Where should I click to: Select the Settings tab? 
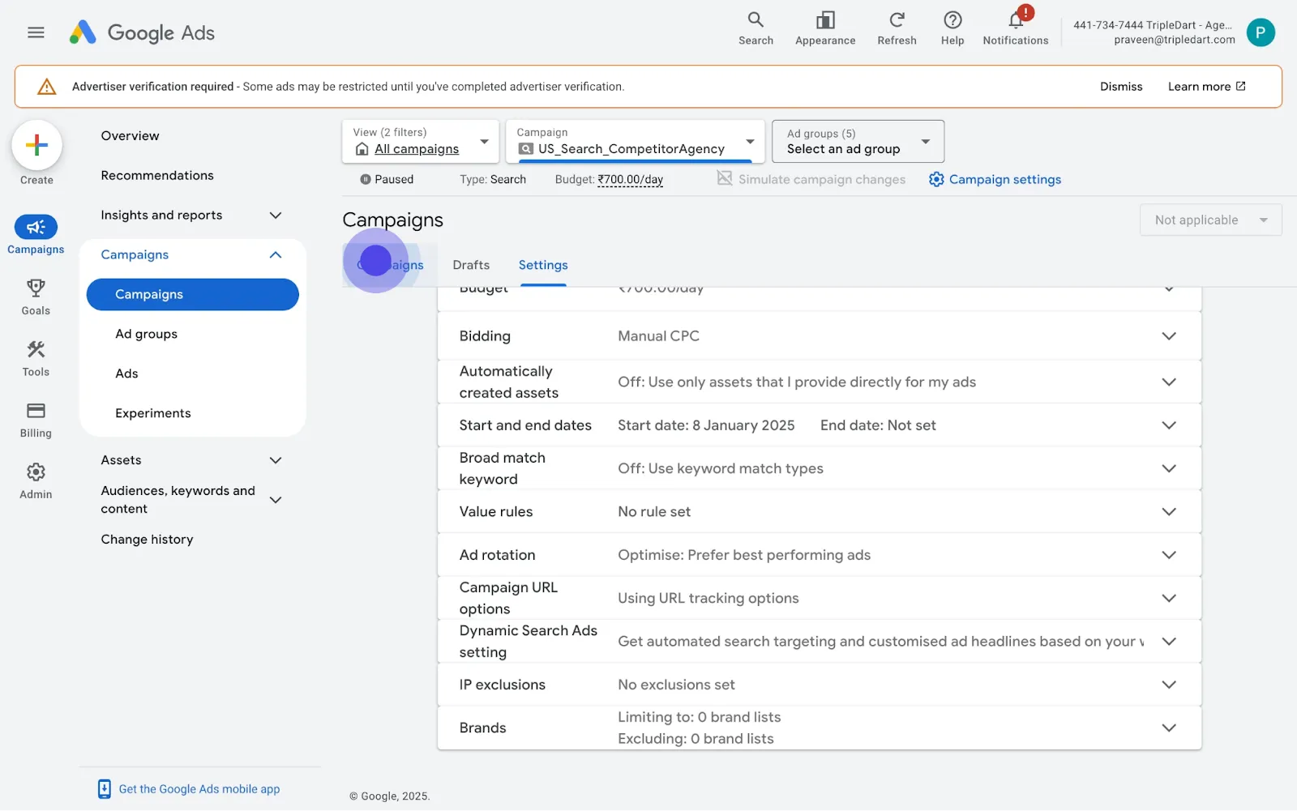(543, 265)
